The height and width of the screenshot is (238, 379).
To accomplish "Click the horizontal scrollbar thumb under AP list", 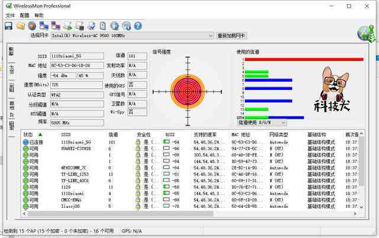I will coord(120,214).
